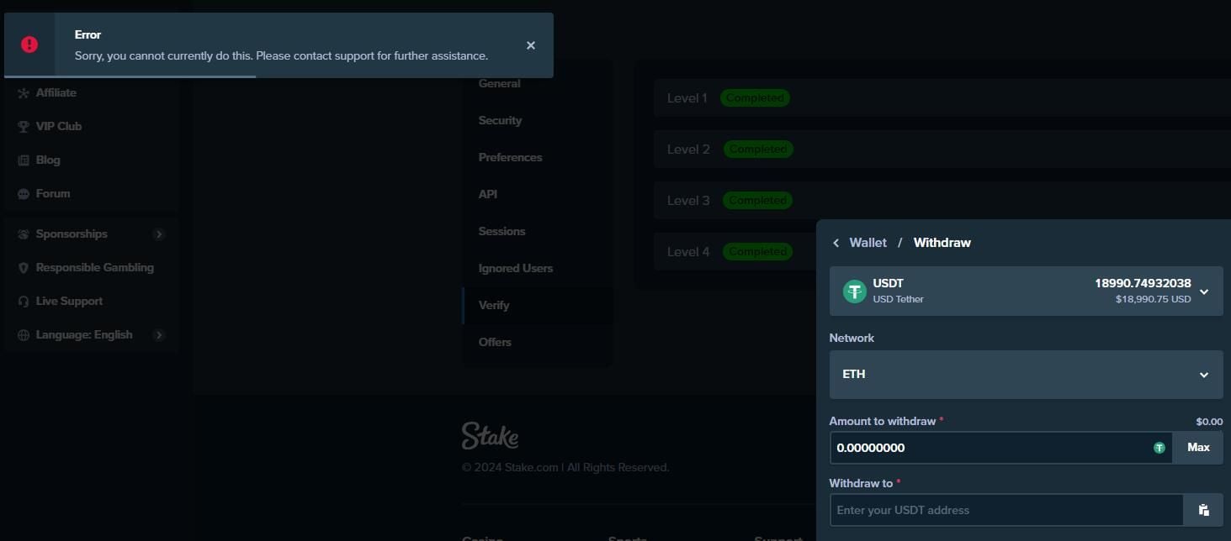
Task: Click Level 2 Completed badge
Action: click(758, 150)
